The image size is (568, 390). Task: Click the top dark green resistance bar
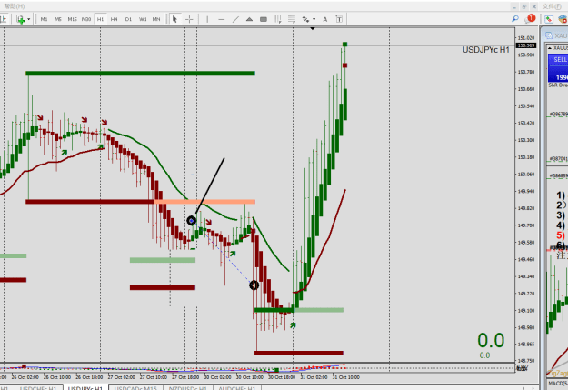(140, 74)
